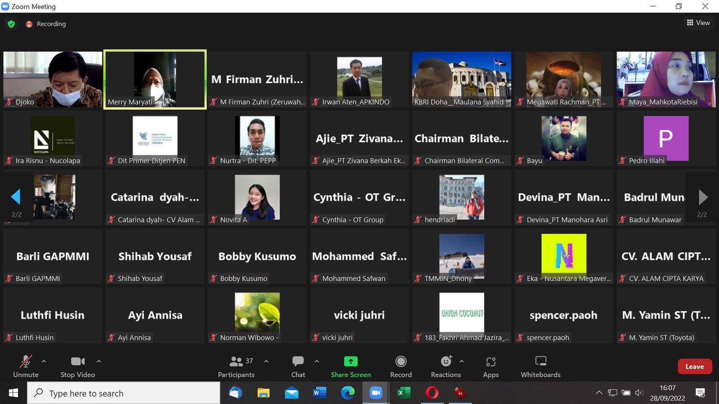Open the View layout menu
This screenshot has width=719, height=404.
(698, 22)
